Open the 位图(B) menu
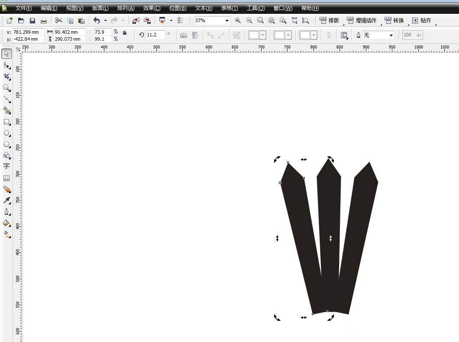Viewport: 459px width, 342px height. point(178,8)
